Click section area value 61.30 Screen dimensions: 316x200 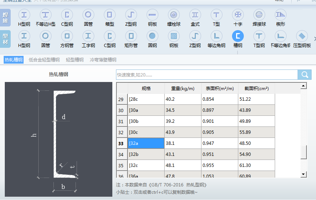257,165
